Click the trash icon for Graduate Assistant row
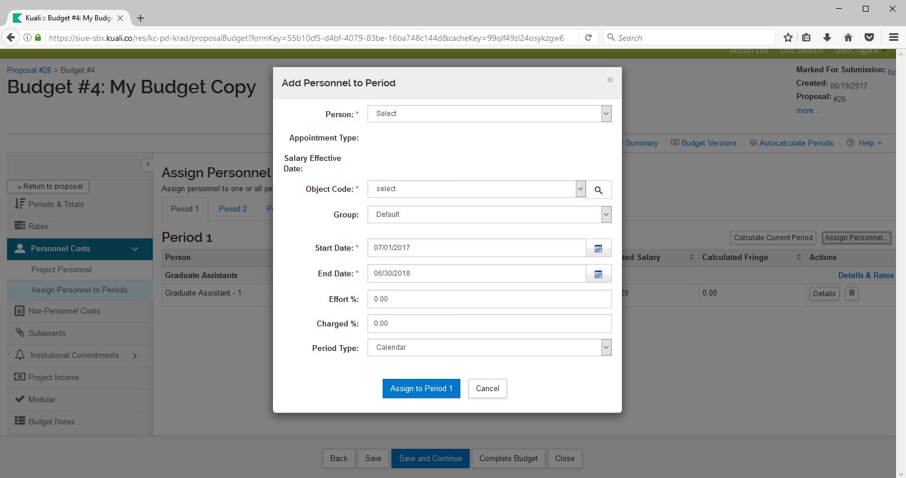Viewport: 906px width, 478px height. (x=852, y=293)
